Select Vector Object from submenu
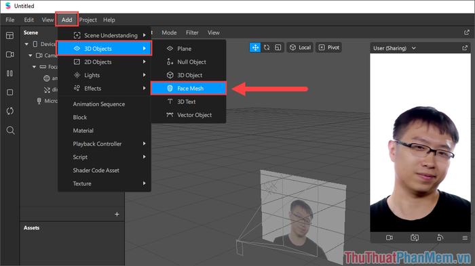The height and width of the screenshot is (266, 475). [x=189, y=115]
